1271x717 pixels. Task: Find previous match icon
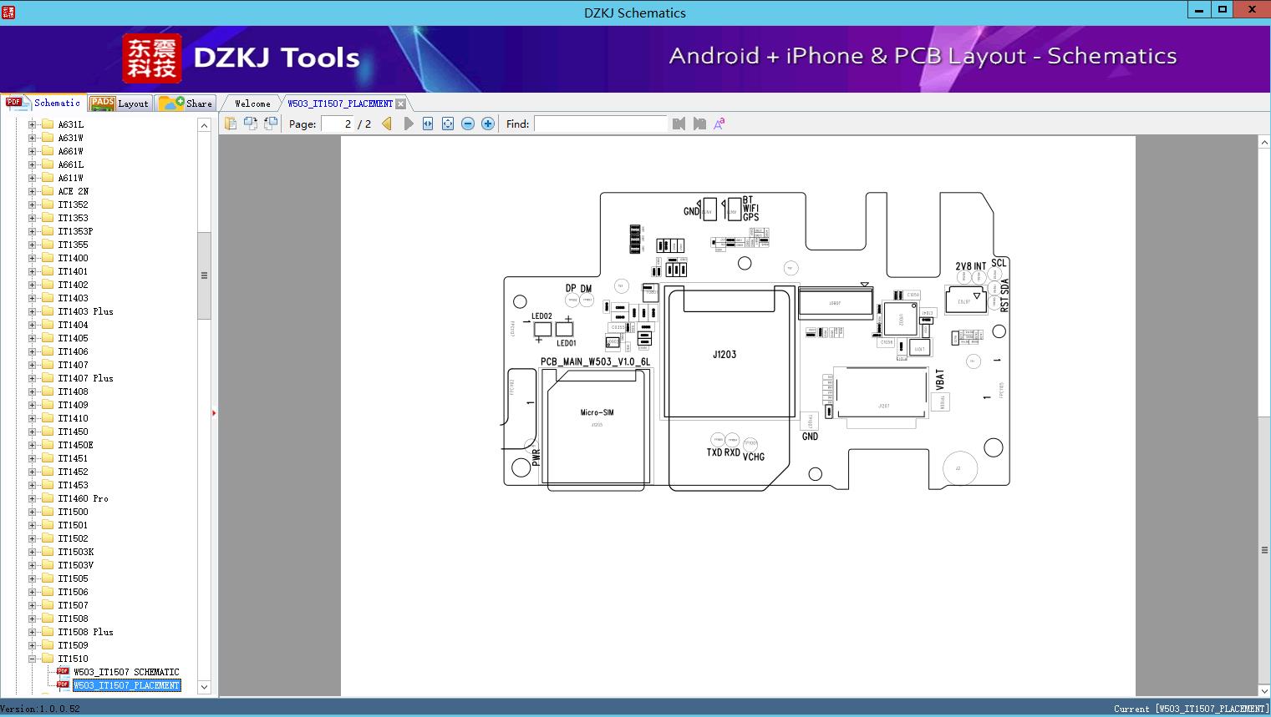click(679, 124)
